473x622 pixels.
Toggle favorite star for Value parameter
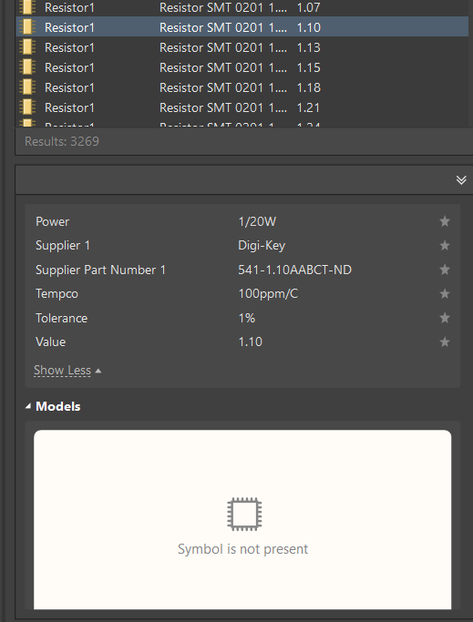(445, 342)
